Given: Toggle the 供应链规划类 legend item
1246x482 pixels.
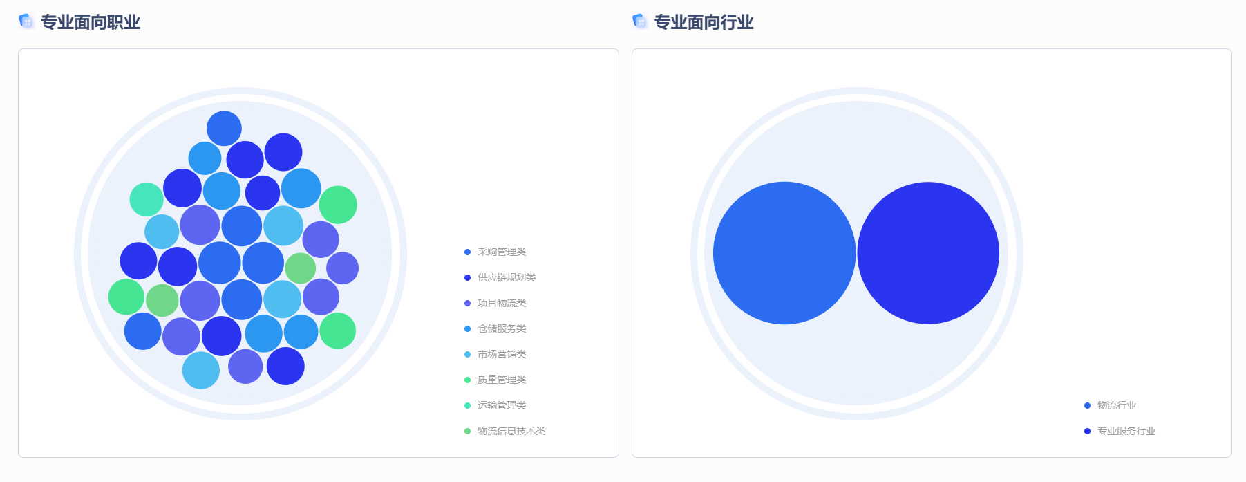Looking at the screenshot, I should point(500,277).
